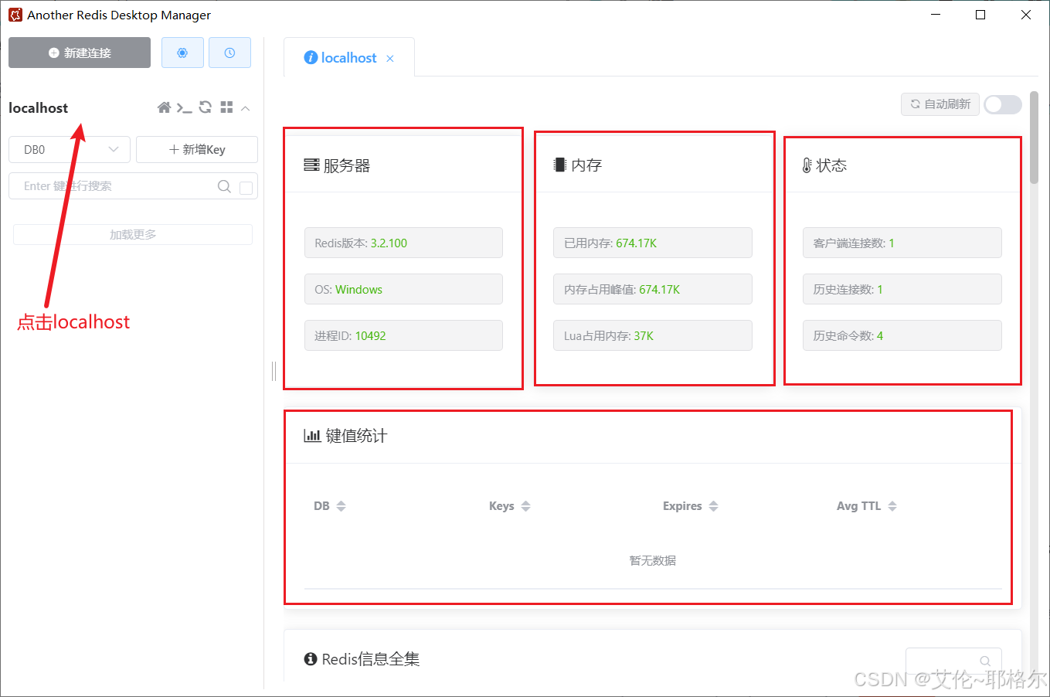Refresh the localhost connection via circular arrows icon
This screenshot has height=697, width=1050.
[205, 107]
